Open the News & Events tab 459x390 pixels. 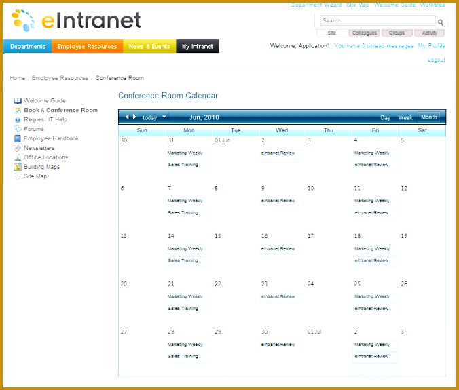point(149,47)
